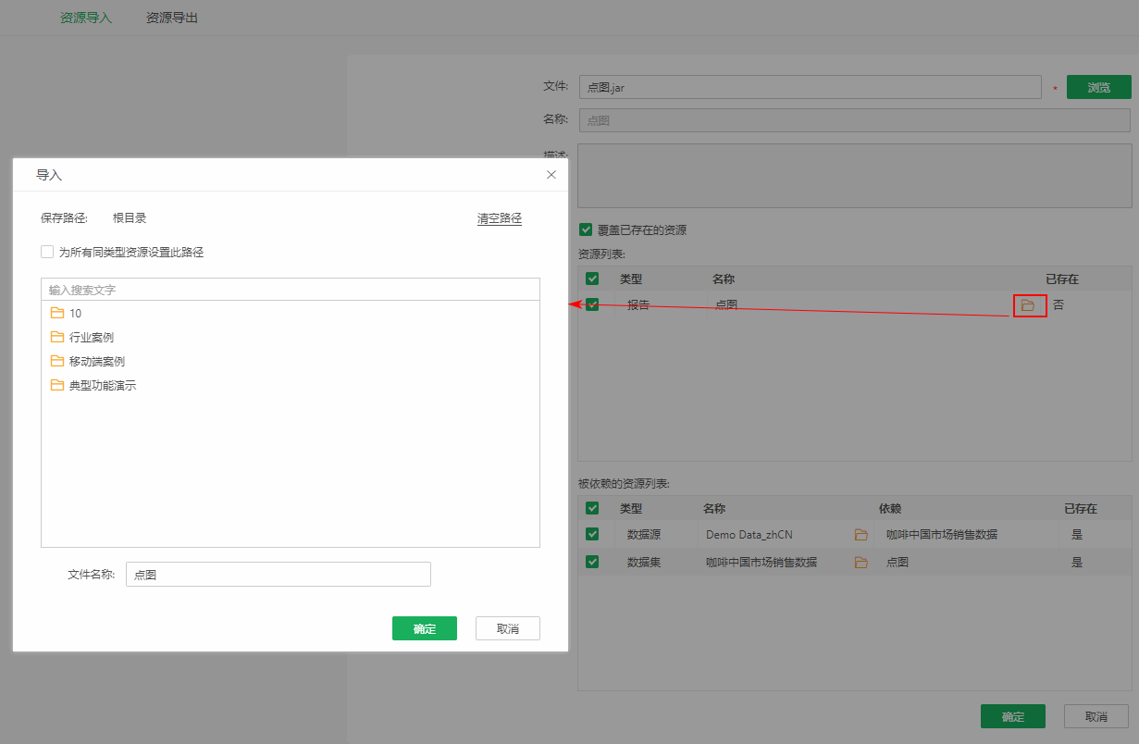
Task: Toggle select-all checkbox in 资源列表 header
Action: [x=592, y=279]
